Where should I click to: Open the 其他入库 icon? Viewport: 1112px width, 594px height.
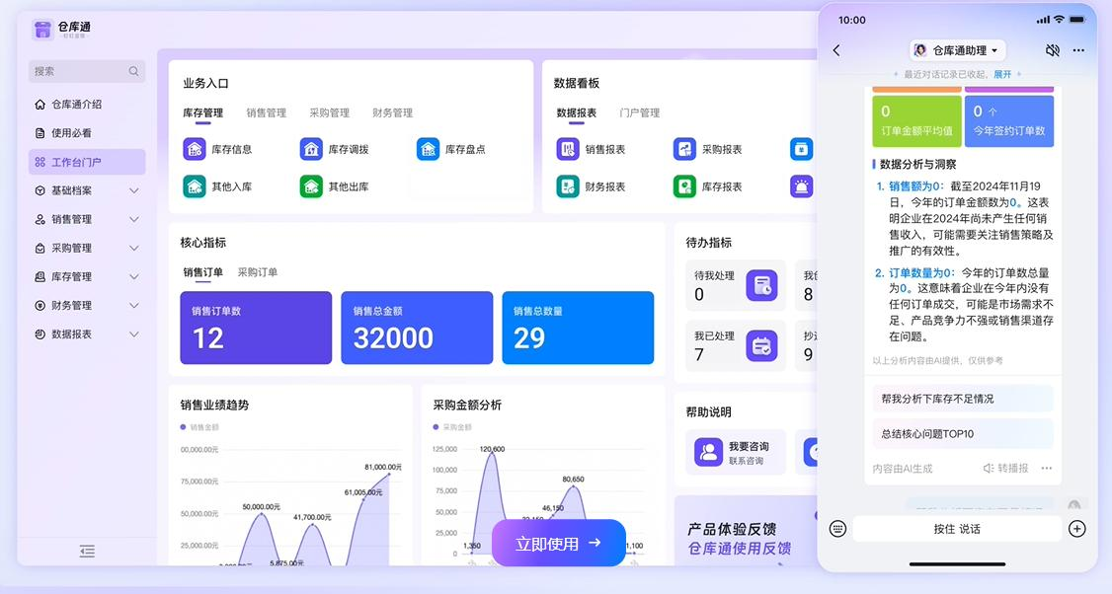pyautogui.click(x=195, y=186)
